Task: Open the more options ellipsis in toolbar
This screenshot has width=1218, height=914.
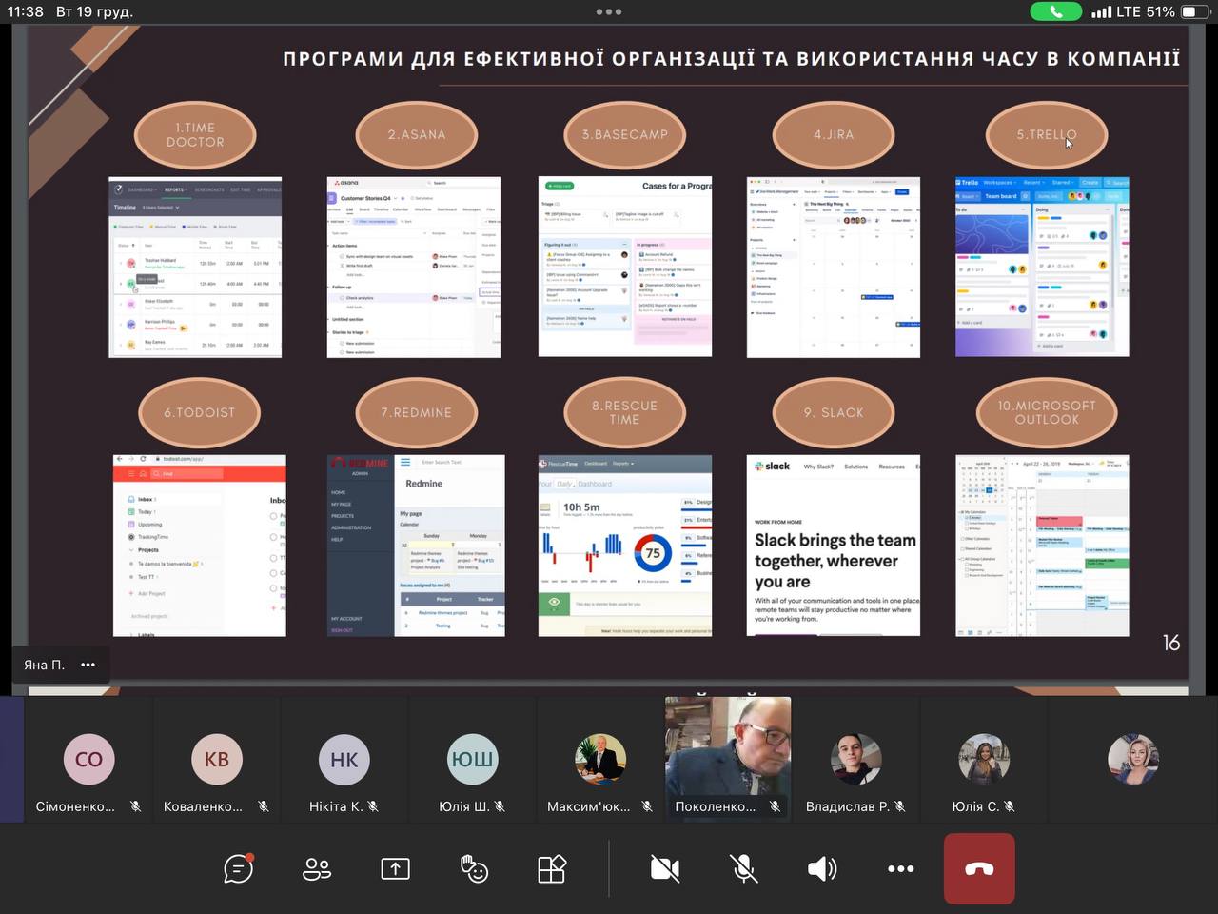Action: (900, 868)
